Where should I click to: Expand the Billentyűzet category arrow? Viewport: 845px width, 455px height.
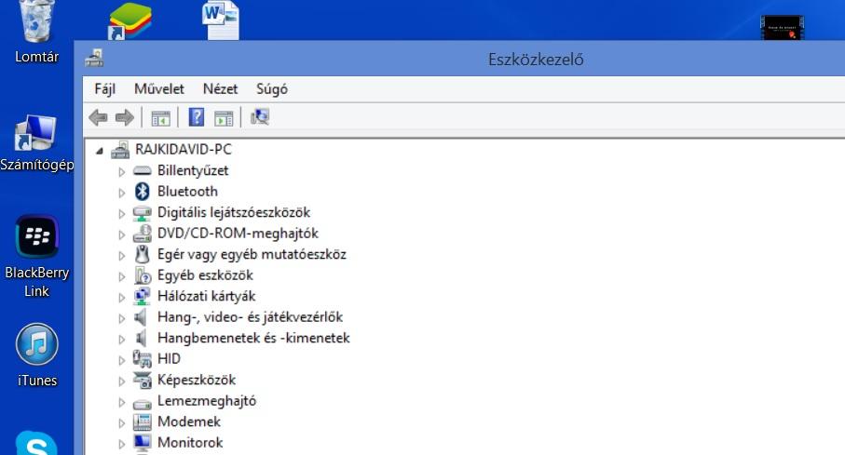122,172
